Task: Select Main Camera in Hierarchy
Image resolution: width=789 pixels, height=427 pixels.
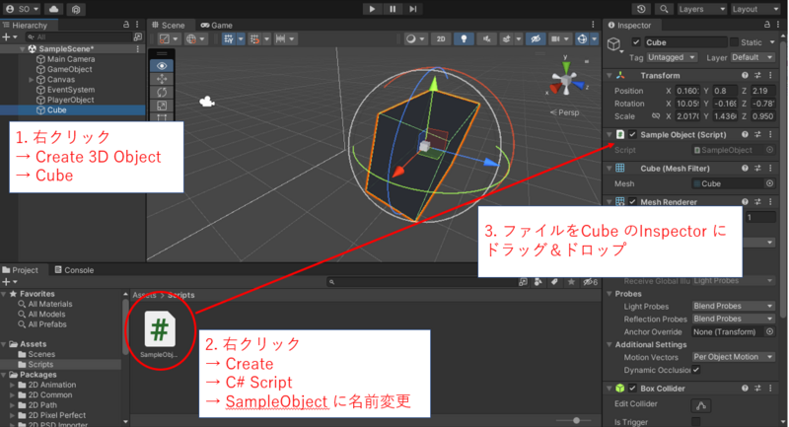Action: tap(71, 59)
